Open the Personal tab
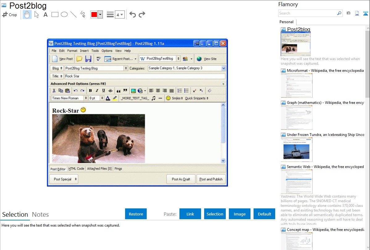The width and height of the screenshot is (370, 250). (x=287, y=22)
